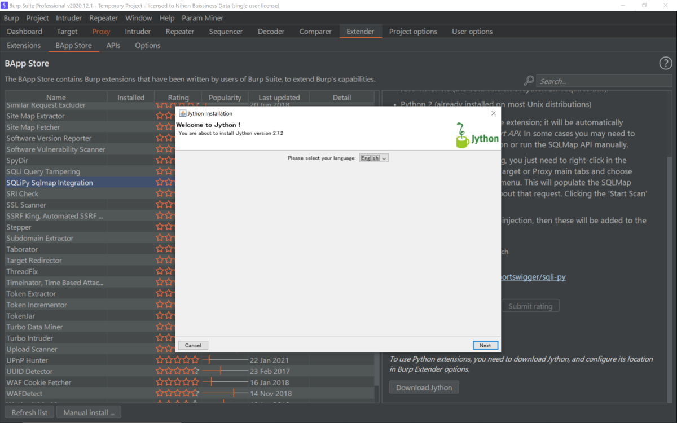Image resolution: width=677 pixels, height=423 pixels.
Task: Switch to the User options tab
Action: [472, 32]
